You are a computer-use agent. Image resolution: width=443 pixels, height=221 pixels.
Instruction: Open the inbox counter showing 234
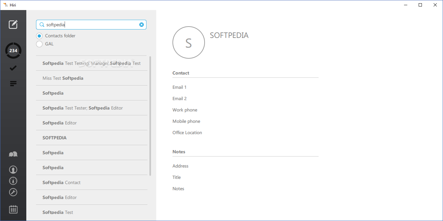[13, 51]
